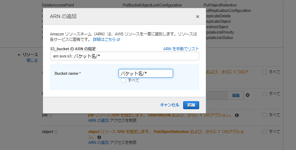Check the すべて box under Bucket name

click(123, 81)
